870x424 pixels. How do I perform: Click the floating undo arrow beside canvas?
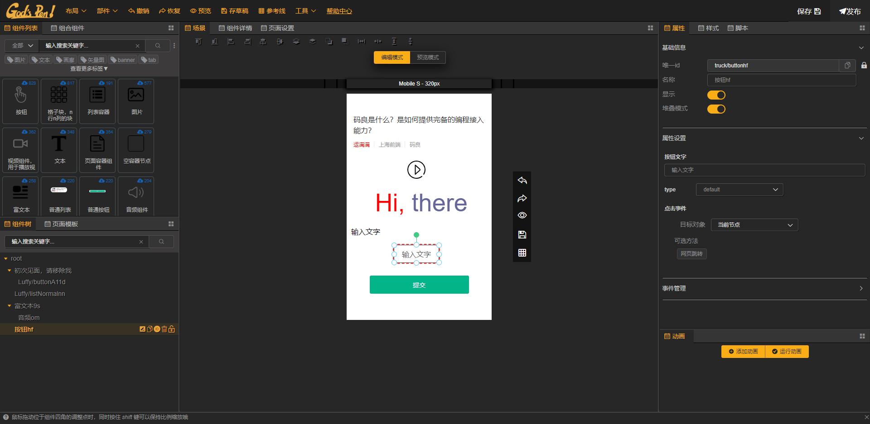click(x=522, y=180)
